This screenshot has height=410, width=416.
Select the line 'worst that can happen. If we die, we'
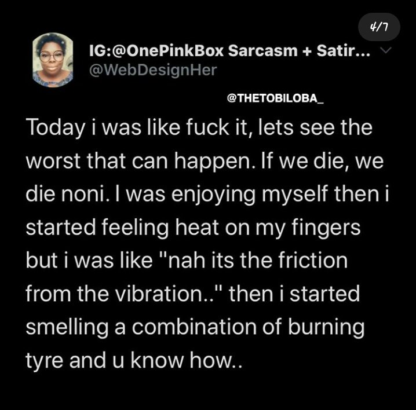pyautogui.click(x=205, y=161)
